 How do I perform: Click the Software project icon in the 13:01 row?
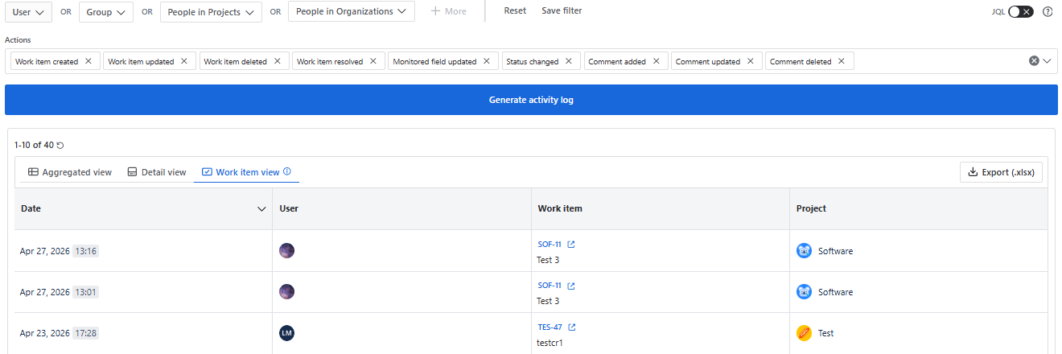pos(804,292)
